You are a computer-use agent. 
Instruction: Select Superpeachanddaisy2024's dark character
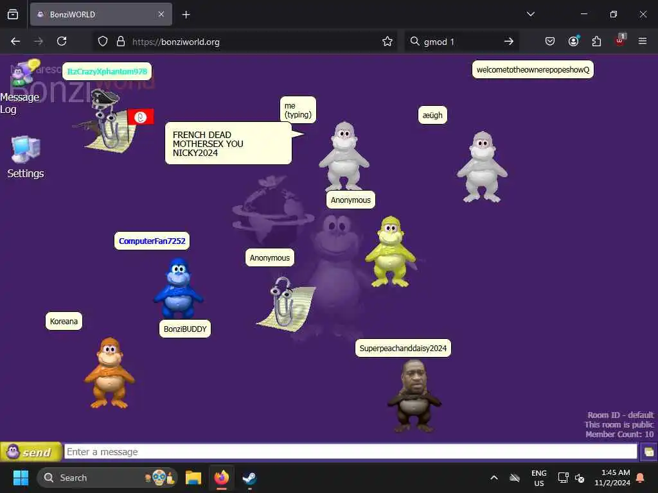414,396
